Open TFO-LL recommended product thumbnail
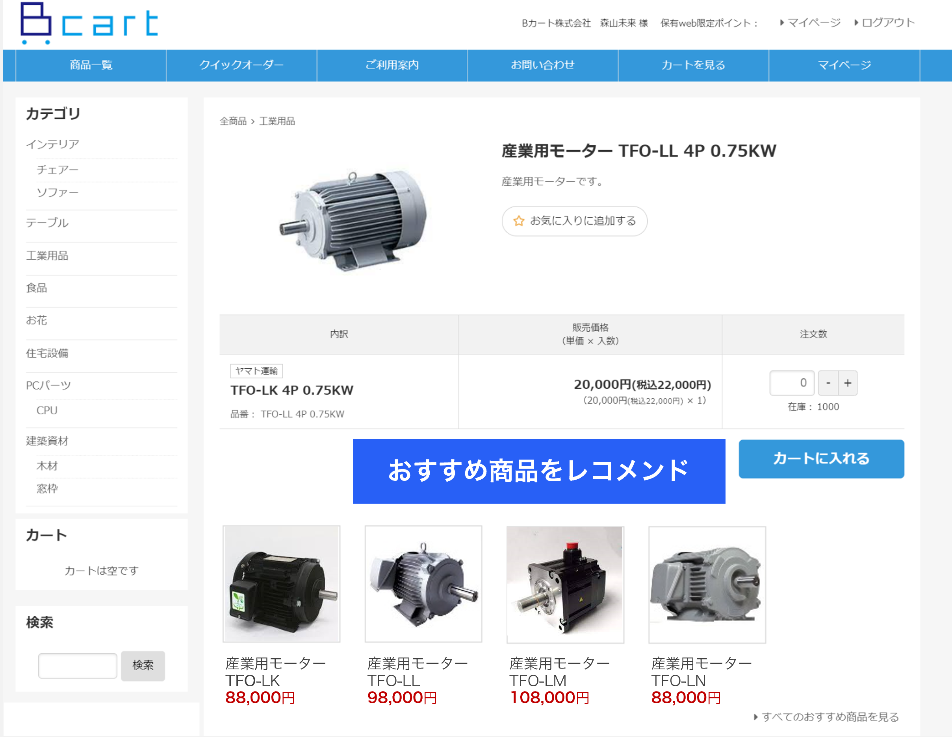This screenshot has width=952, height=737. (423, 584)
